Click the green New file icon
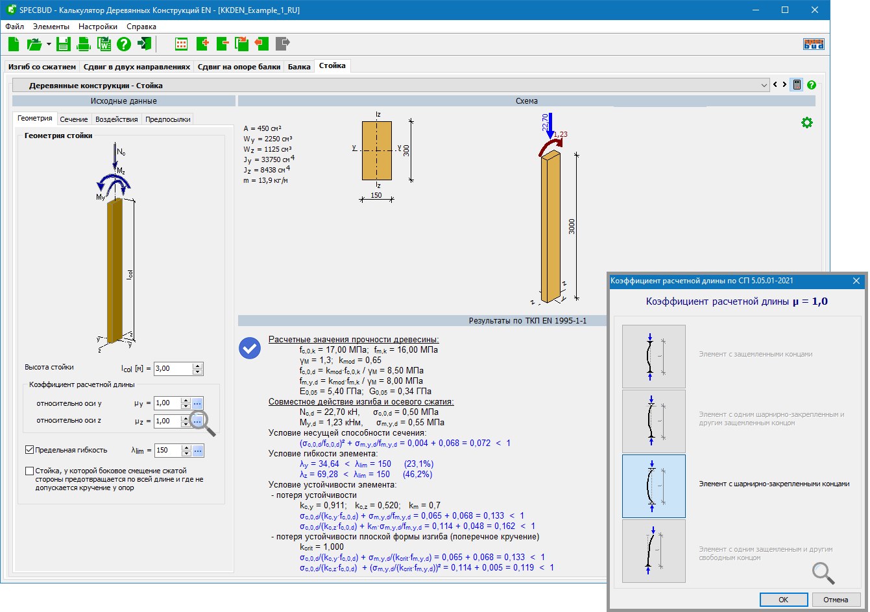Screen dimensions: 870x612 point(14,44)
